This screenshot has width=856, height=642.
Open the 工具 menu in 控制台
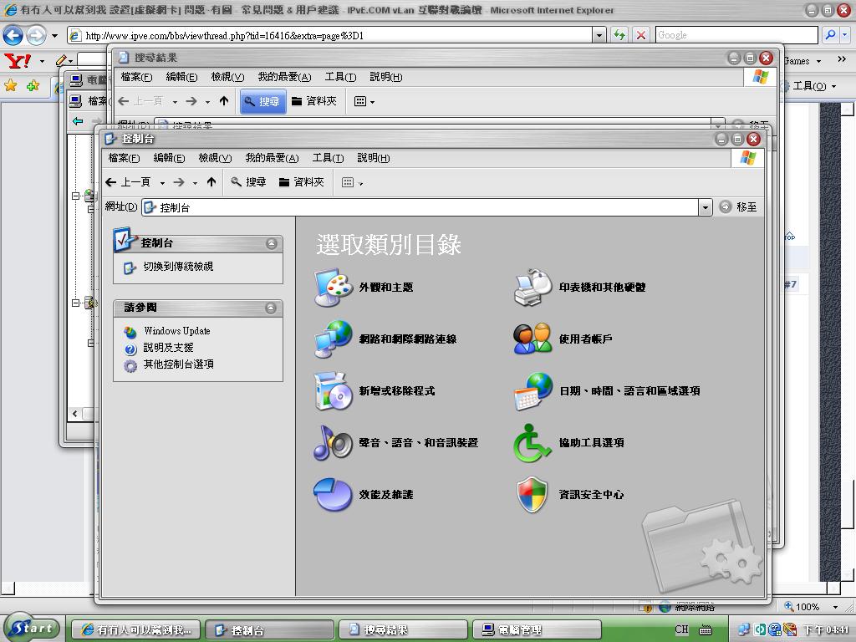click(x=328, y=158)
